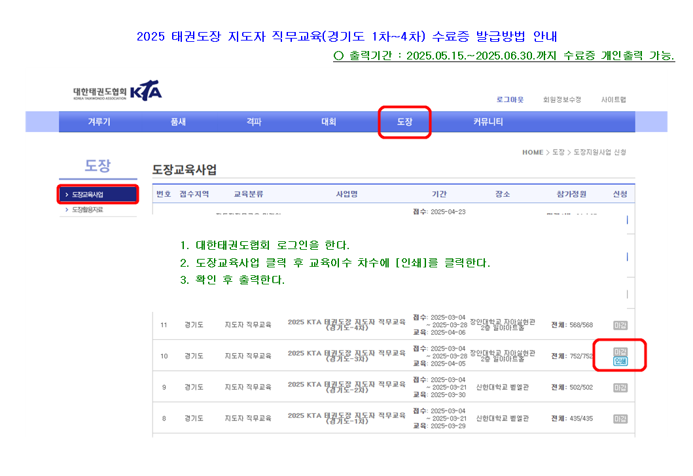Open the 품새 menu
Screen dimensions: 693x476
(178, 122)
